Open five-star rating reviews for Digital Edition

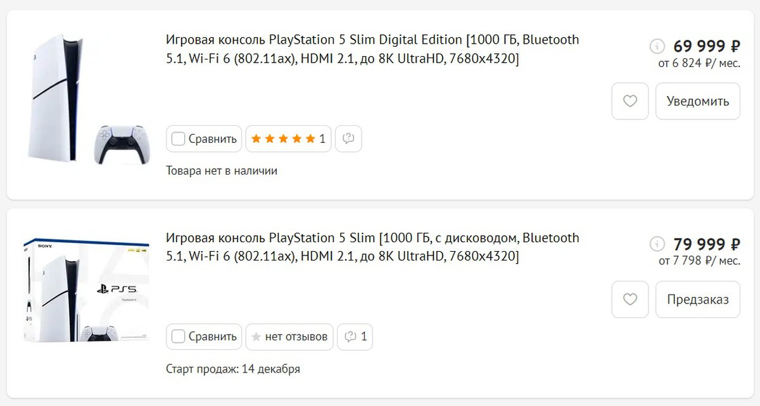[x=288, y=138]
